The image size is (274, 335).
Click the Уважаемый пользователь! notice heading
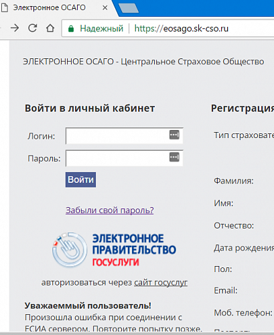pos(88,306)
